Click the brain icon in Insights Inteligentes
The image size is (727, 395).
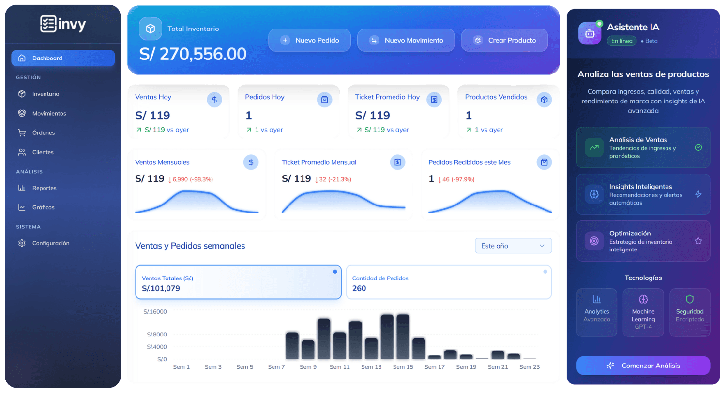click(594, 194)
